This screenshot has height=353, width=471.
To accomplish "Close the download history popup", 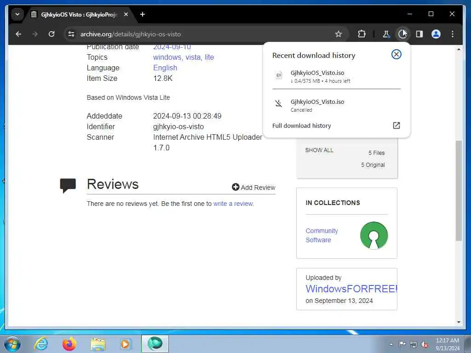I will pyautogui.click(x=396, y=54).
